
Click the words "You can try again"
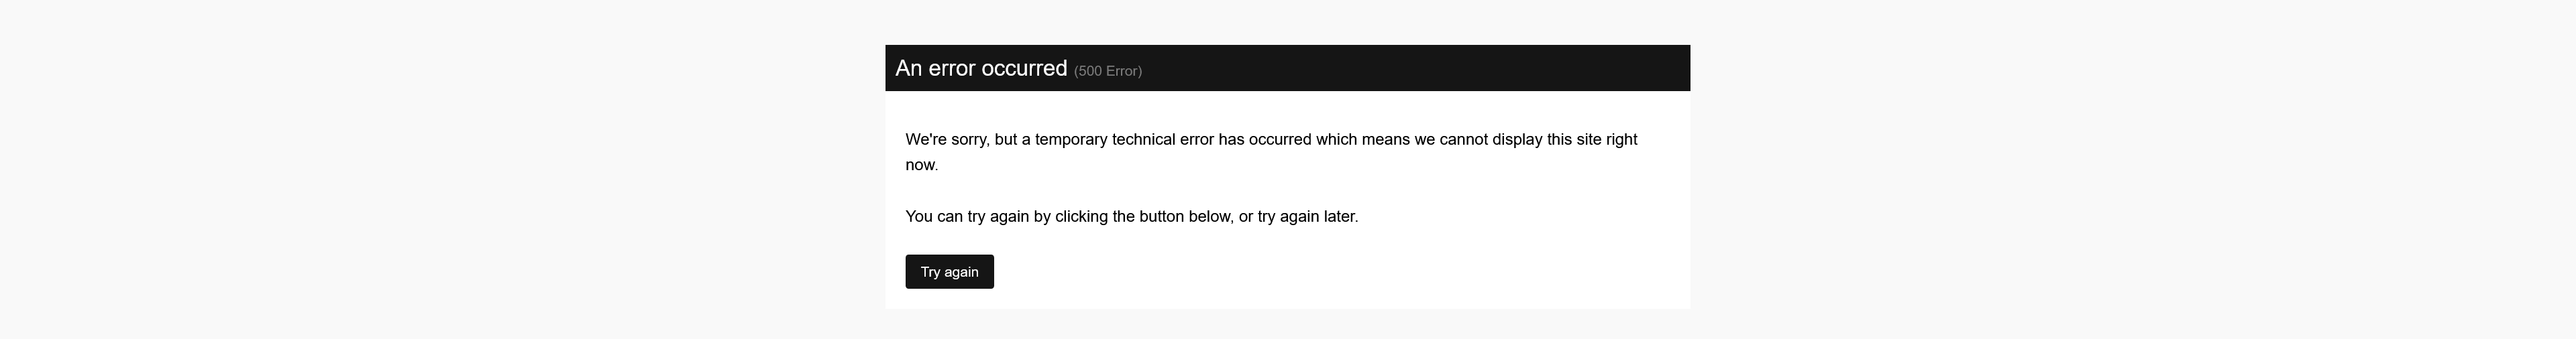(967, 217)
